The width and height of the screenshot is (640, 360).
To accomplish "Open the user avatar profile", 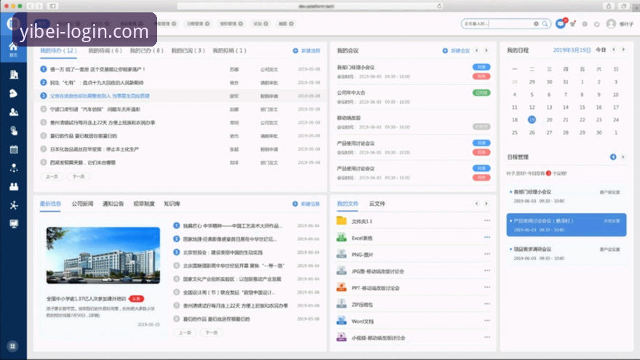I will coord(611,24).
